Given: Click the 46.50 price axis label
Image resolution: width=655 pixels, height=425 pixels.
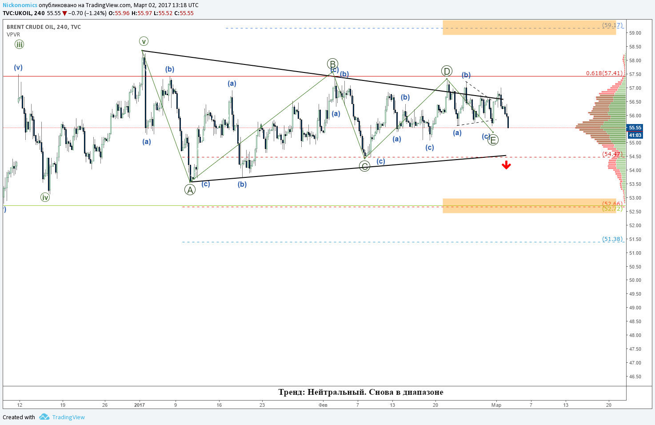Looking at the screenshot, I should tap(635, 377).
